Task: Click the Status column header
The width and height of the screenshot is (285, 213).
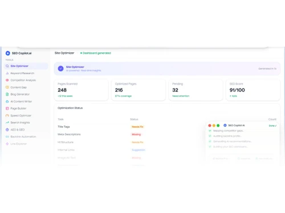Action: (x=134, y=119)
